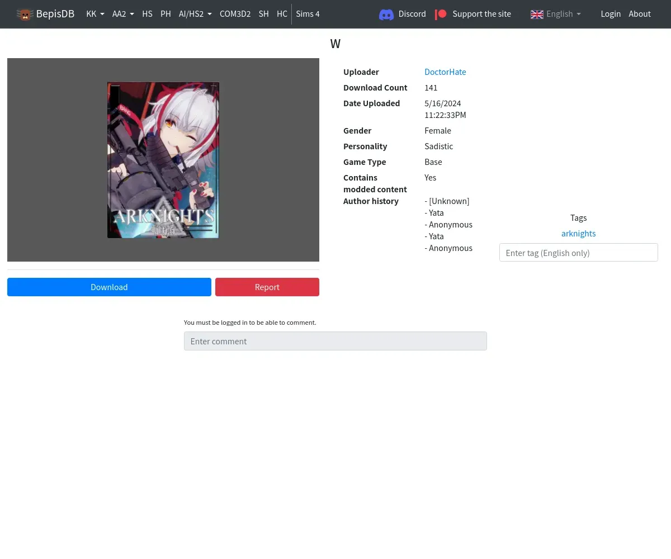671x559 pixels.
Task: Open the English language dropdown
Action: point(564,14)
